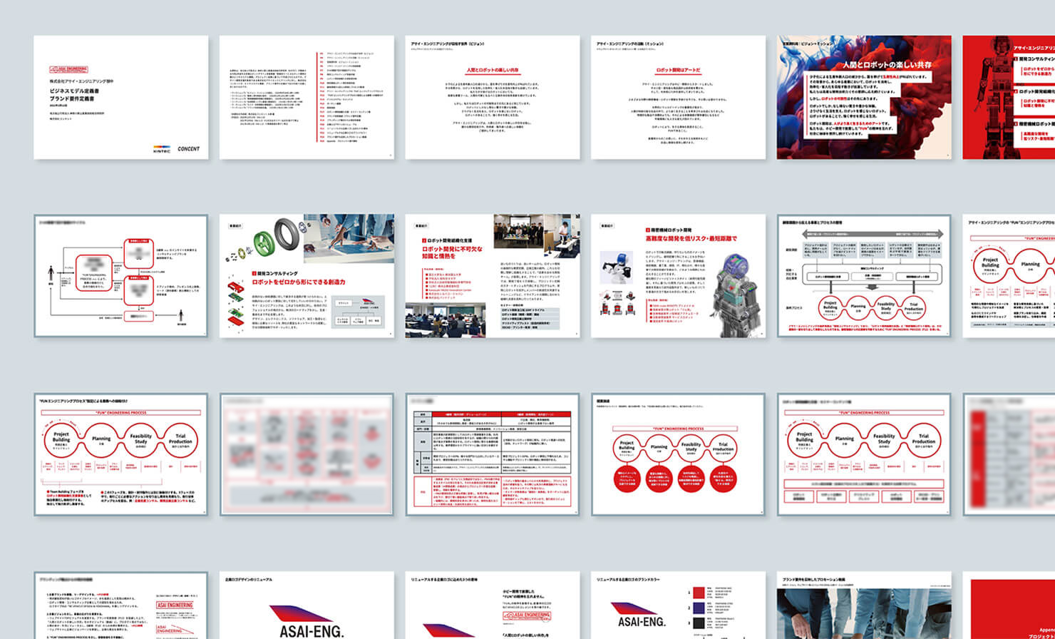Click the red ASAI ENGINEERING logo on cover slide

[x=68, y=70]
